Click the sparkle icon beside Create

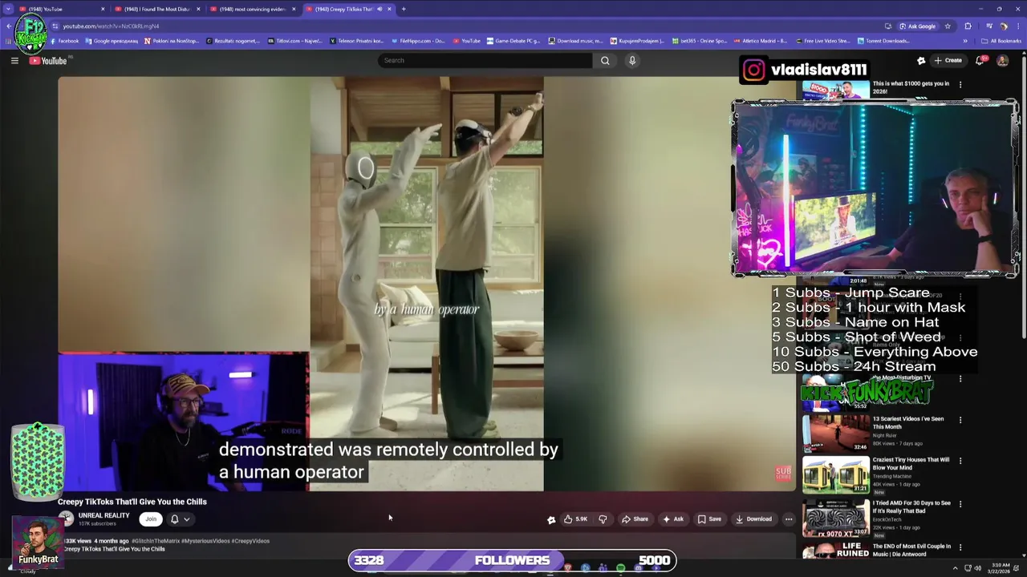(x=921, y=60)
